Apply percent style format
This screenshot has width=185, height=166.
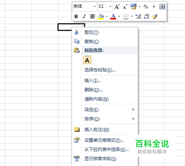pyautogui.click(x=146, y=7)
